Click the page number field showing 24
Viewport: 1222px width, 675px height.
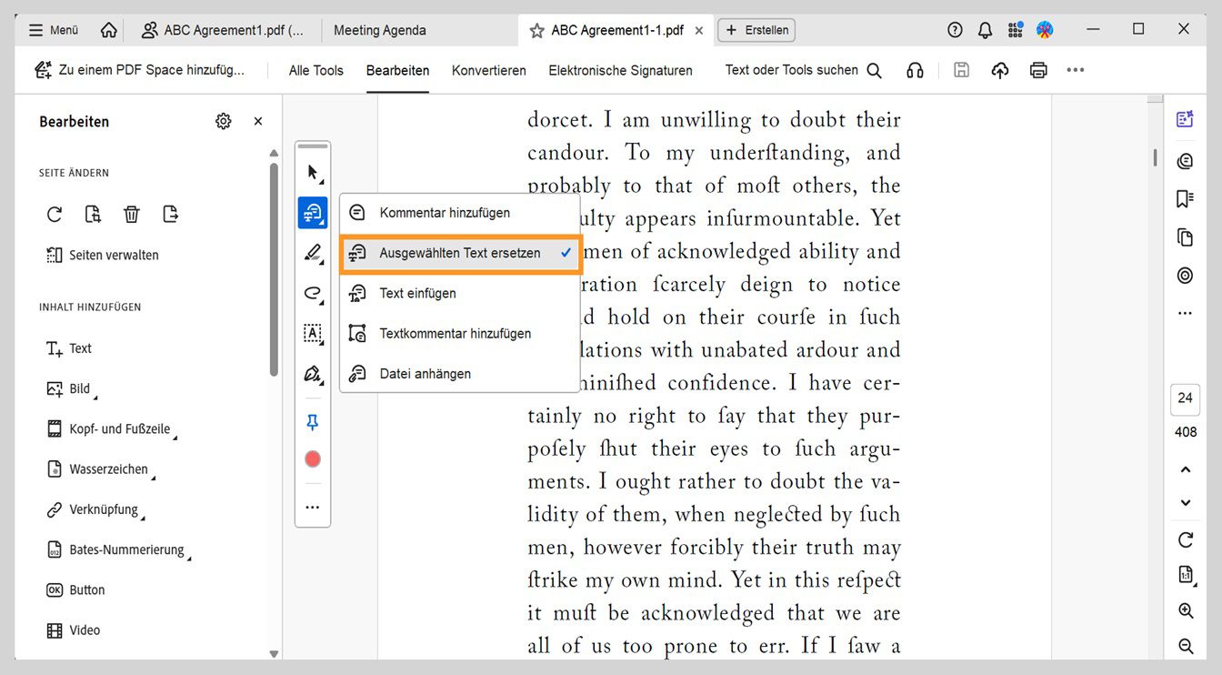[x=1184, y=398]
